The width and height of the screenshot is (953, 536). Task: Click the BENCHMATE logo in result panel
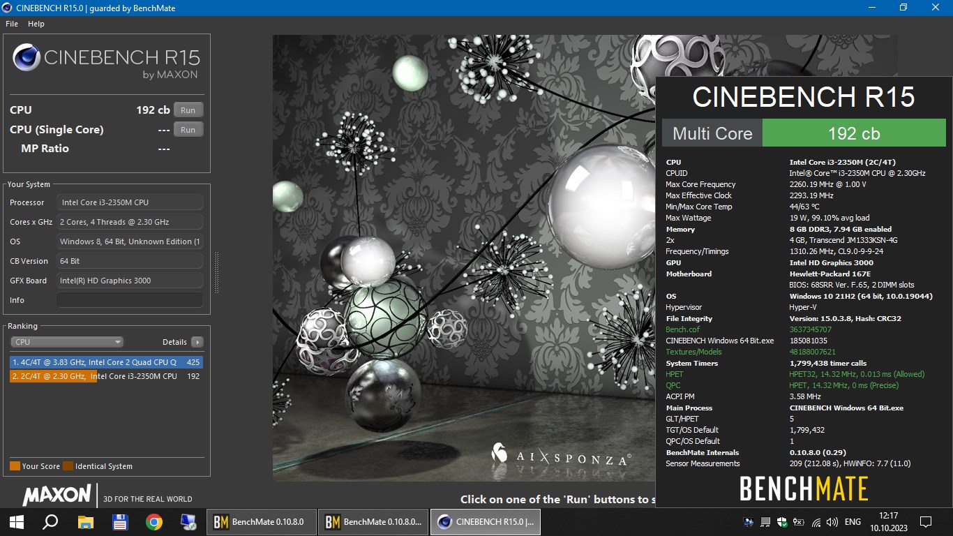tap(804, 489)
